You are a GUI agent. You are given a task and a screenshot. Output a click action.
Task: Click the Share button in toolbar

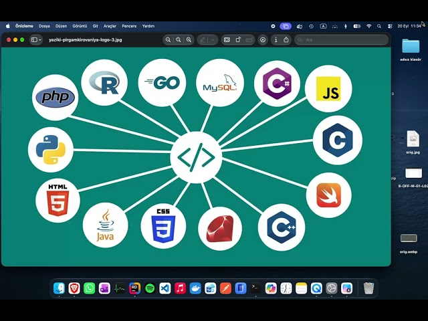(286, 40)
